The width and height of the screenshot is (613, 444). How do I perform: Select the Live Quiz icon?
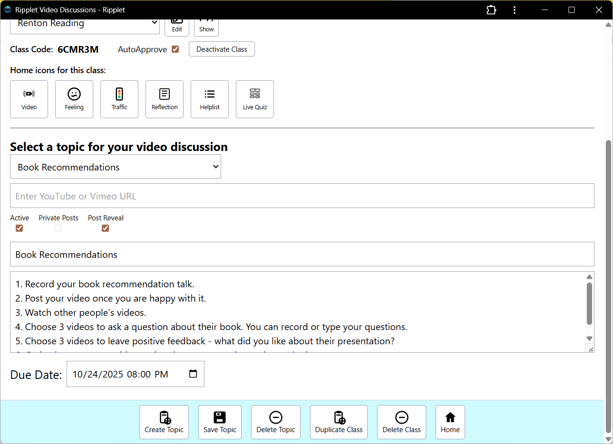click(254, 99)
